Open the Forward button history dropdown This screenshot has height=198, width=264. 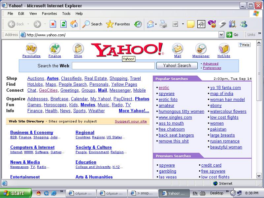(45, 24)
